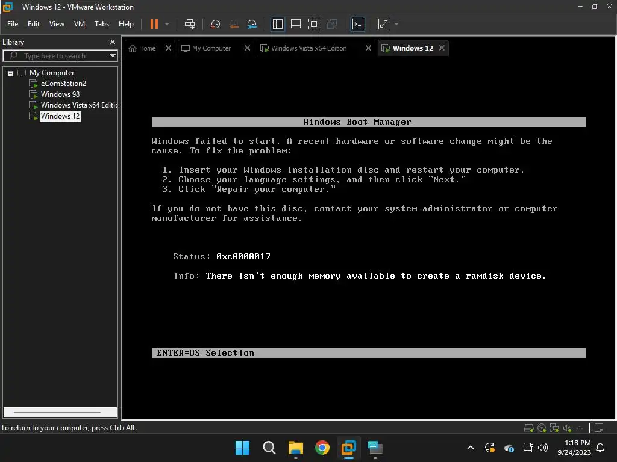The width and height of the screenshot is (617, 462).
Task: Close the Home tab
Action: [168, 48]
